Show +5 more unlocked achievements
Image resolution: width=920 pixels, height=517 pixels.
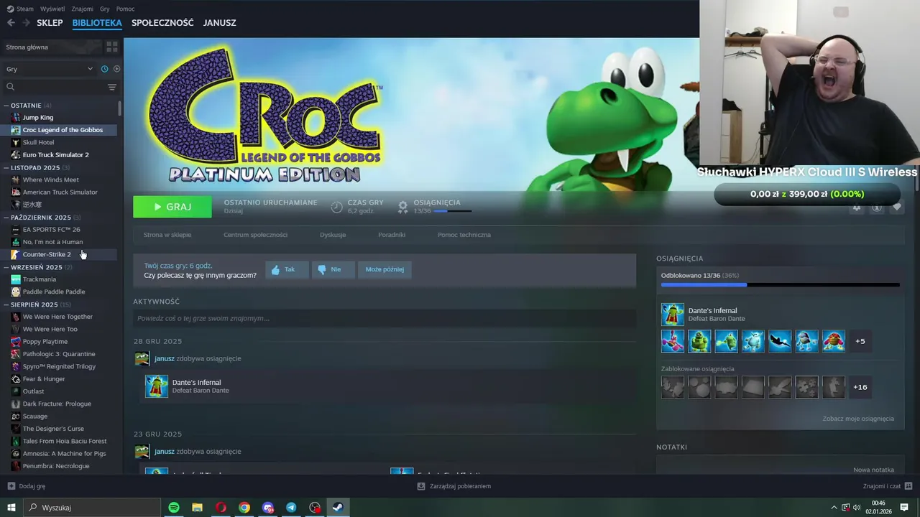(860, 341)
